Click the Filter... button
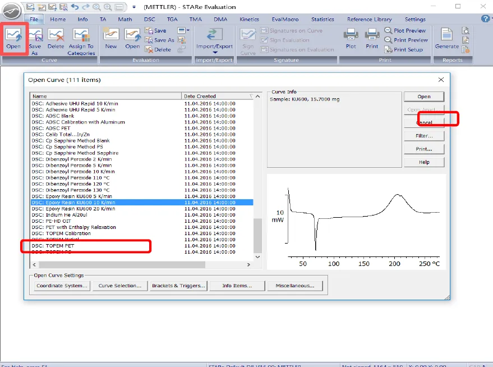This screenshot has height=367, width=493. pos(424,136)
